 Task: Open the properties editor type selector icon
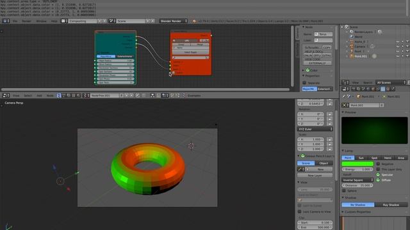(345, 89)
